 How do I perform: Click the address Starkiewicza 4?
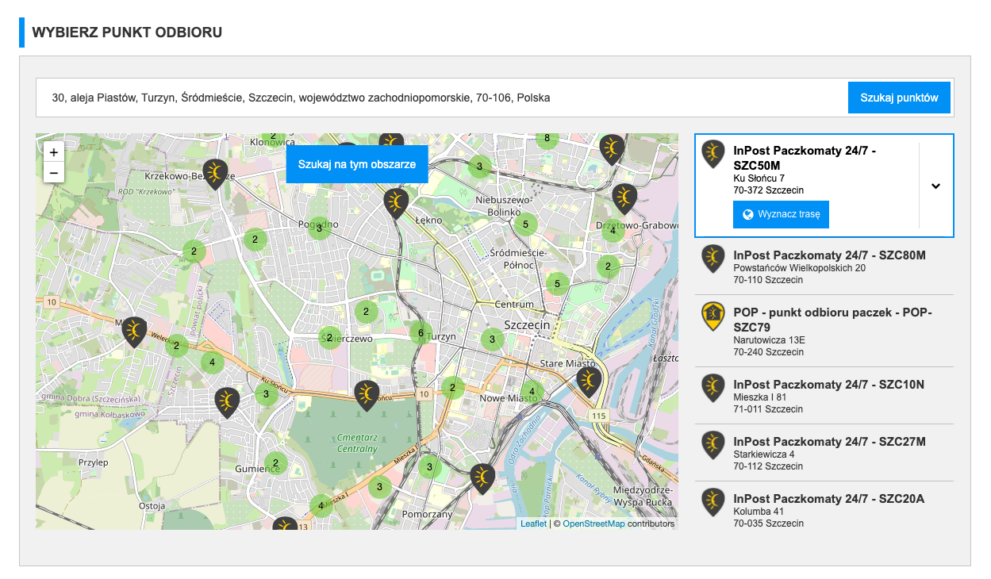764,454
